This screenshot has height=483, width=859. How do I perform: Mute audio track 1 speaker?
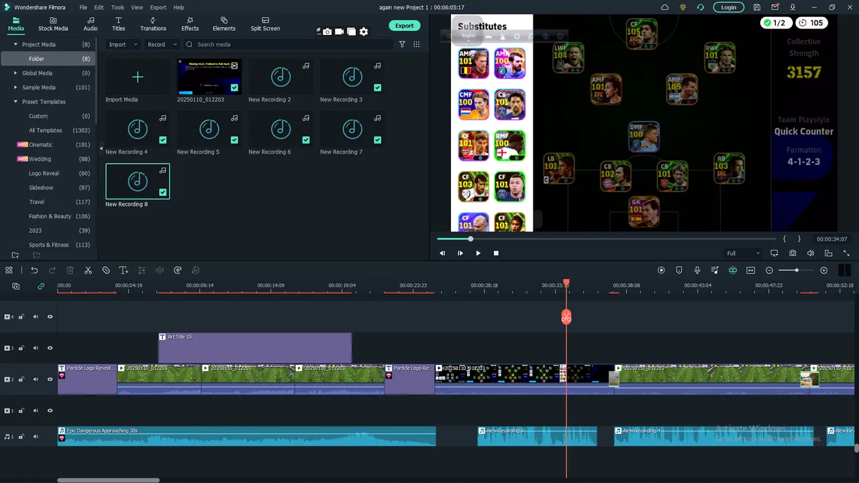(36, 437)
